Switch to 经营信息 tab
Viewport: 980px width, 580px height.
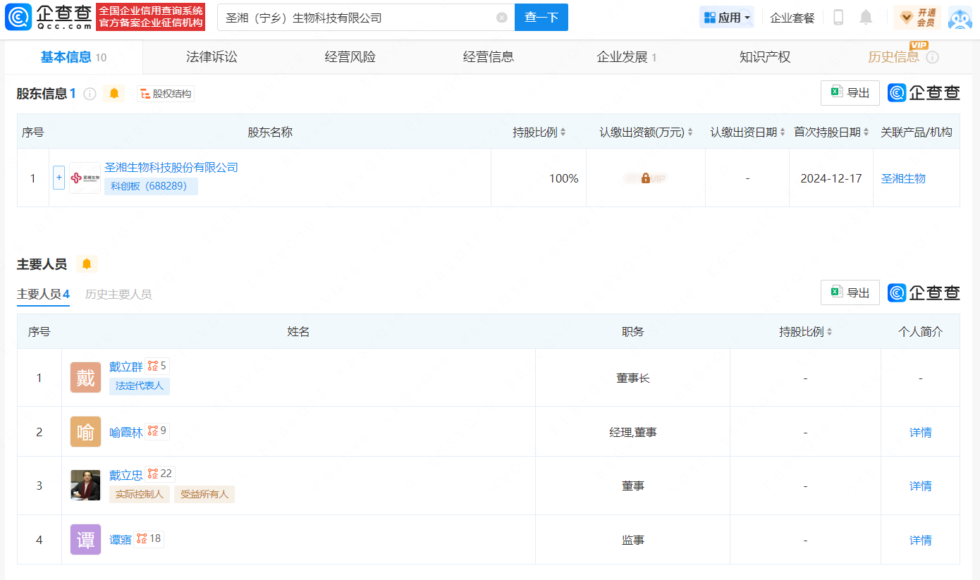(488, 57)
